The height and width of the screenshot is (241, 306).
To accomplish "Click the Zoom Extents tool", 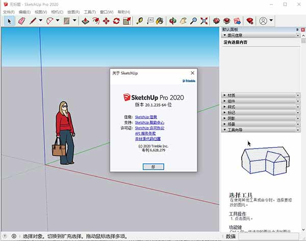I will (x=204, y=21).
